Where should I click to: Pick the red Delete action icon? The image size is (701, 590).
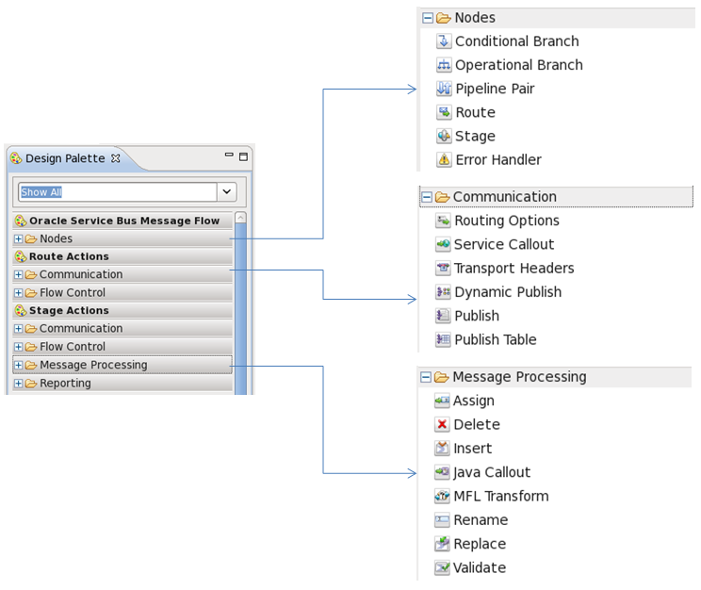(x=442, y=424)
